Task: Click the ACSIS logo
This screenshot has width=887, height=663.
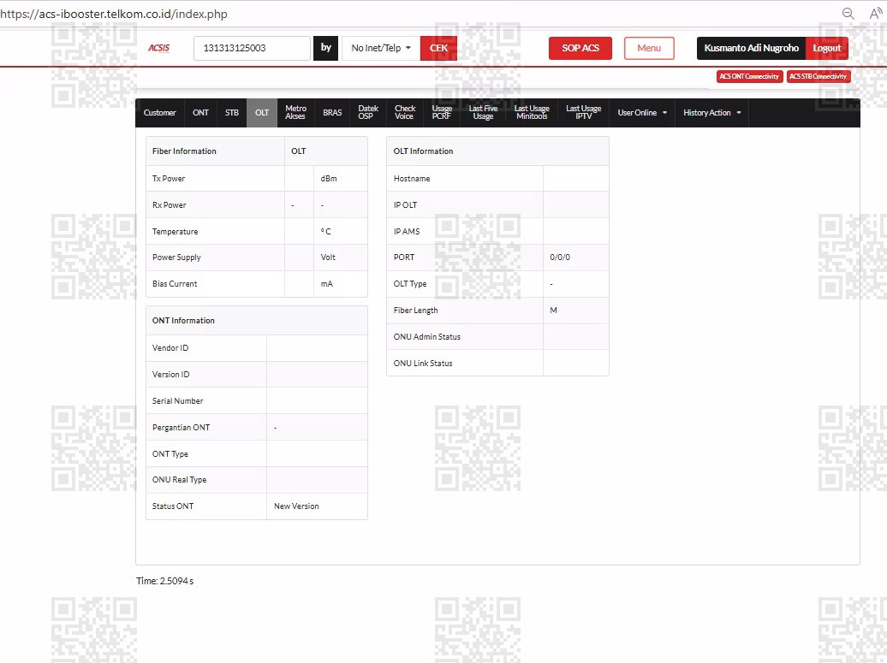Action: 158,48
